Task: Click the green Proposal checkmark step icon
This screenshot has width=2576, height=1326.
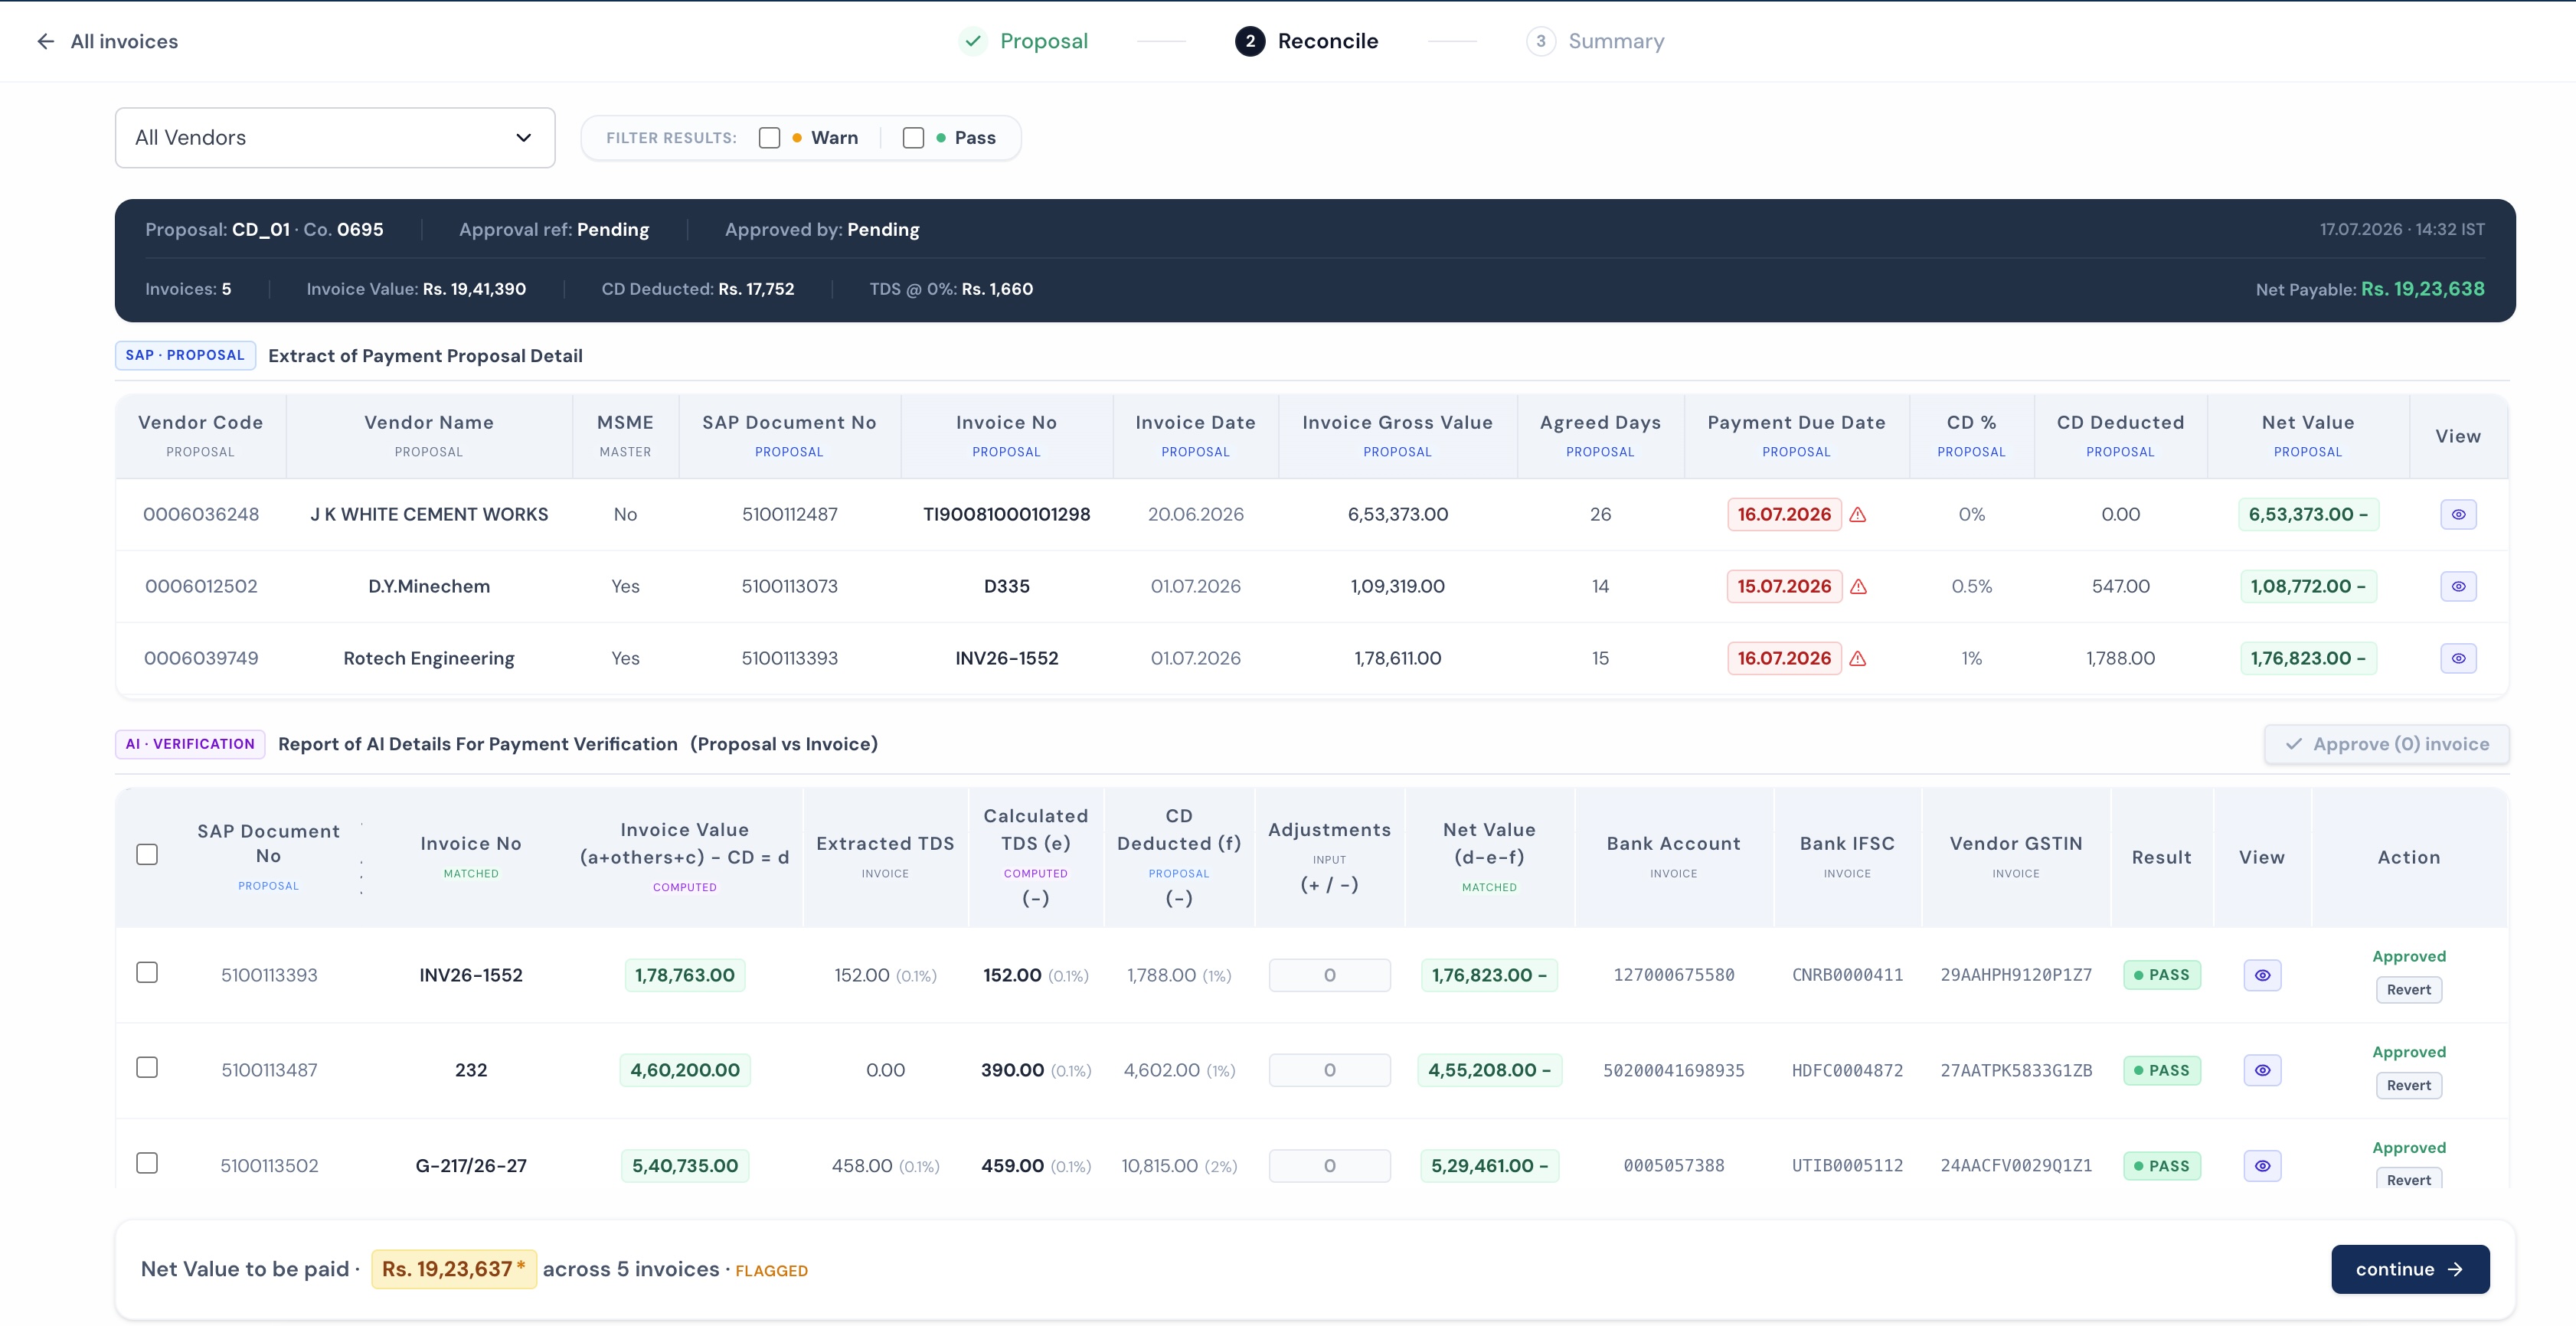Action: coord(972,41)
